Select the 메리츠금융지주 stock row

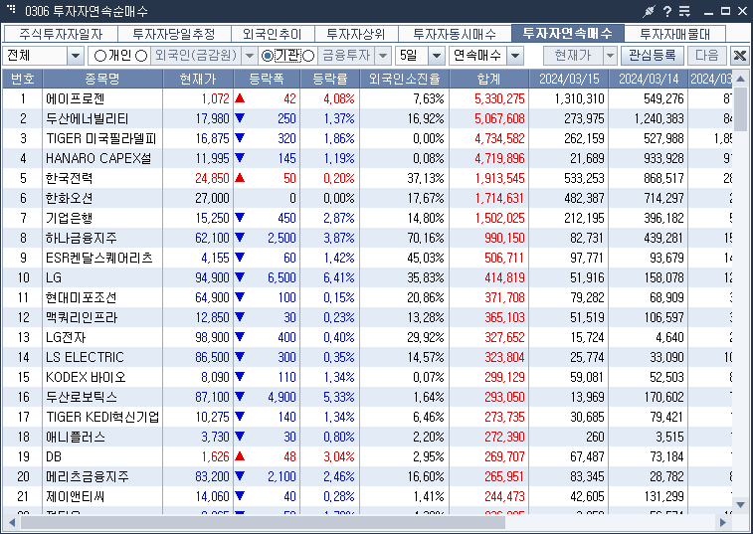[367, 476]
